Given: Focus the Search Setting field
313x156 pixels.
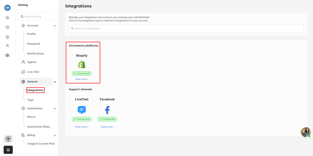Looking at the screenshot, I should tap(37, 17).
